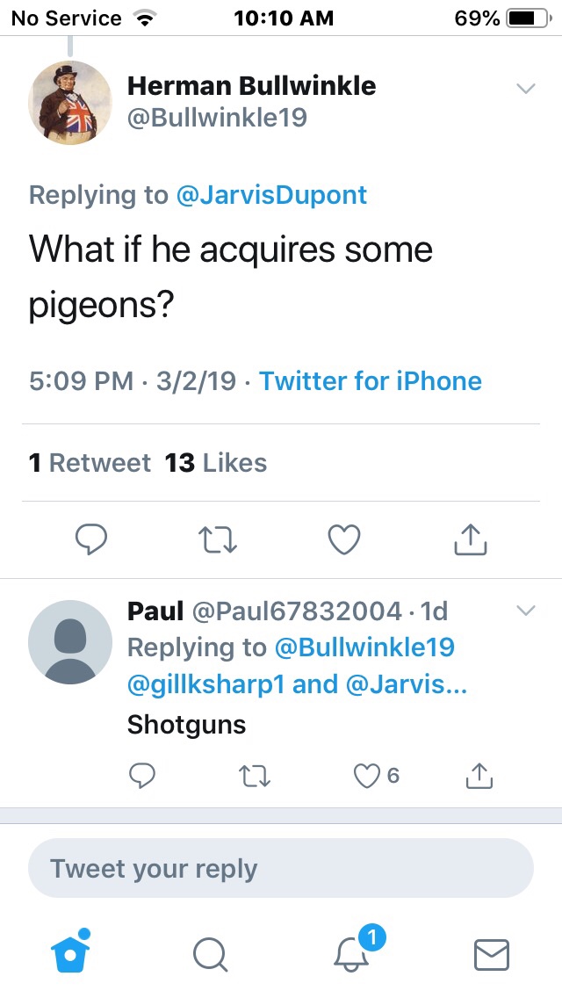Tap the Twitter for iPhone link
The height and width of the screenshot is (998, 562).
[371, 381]
